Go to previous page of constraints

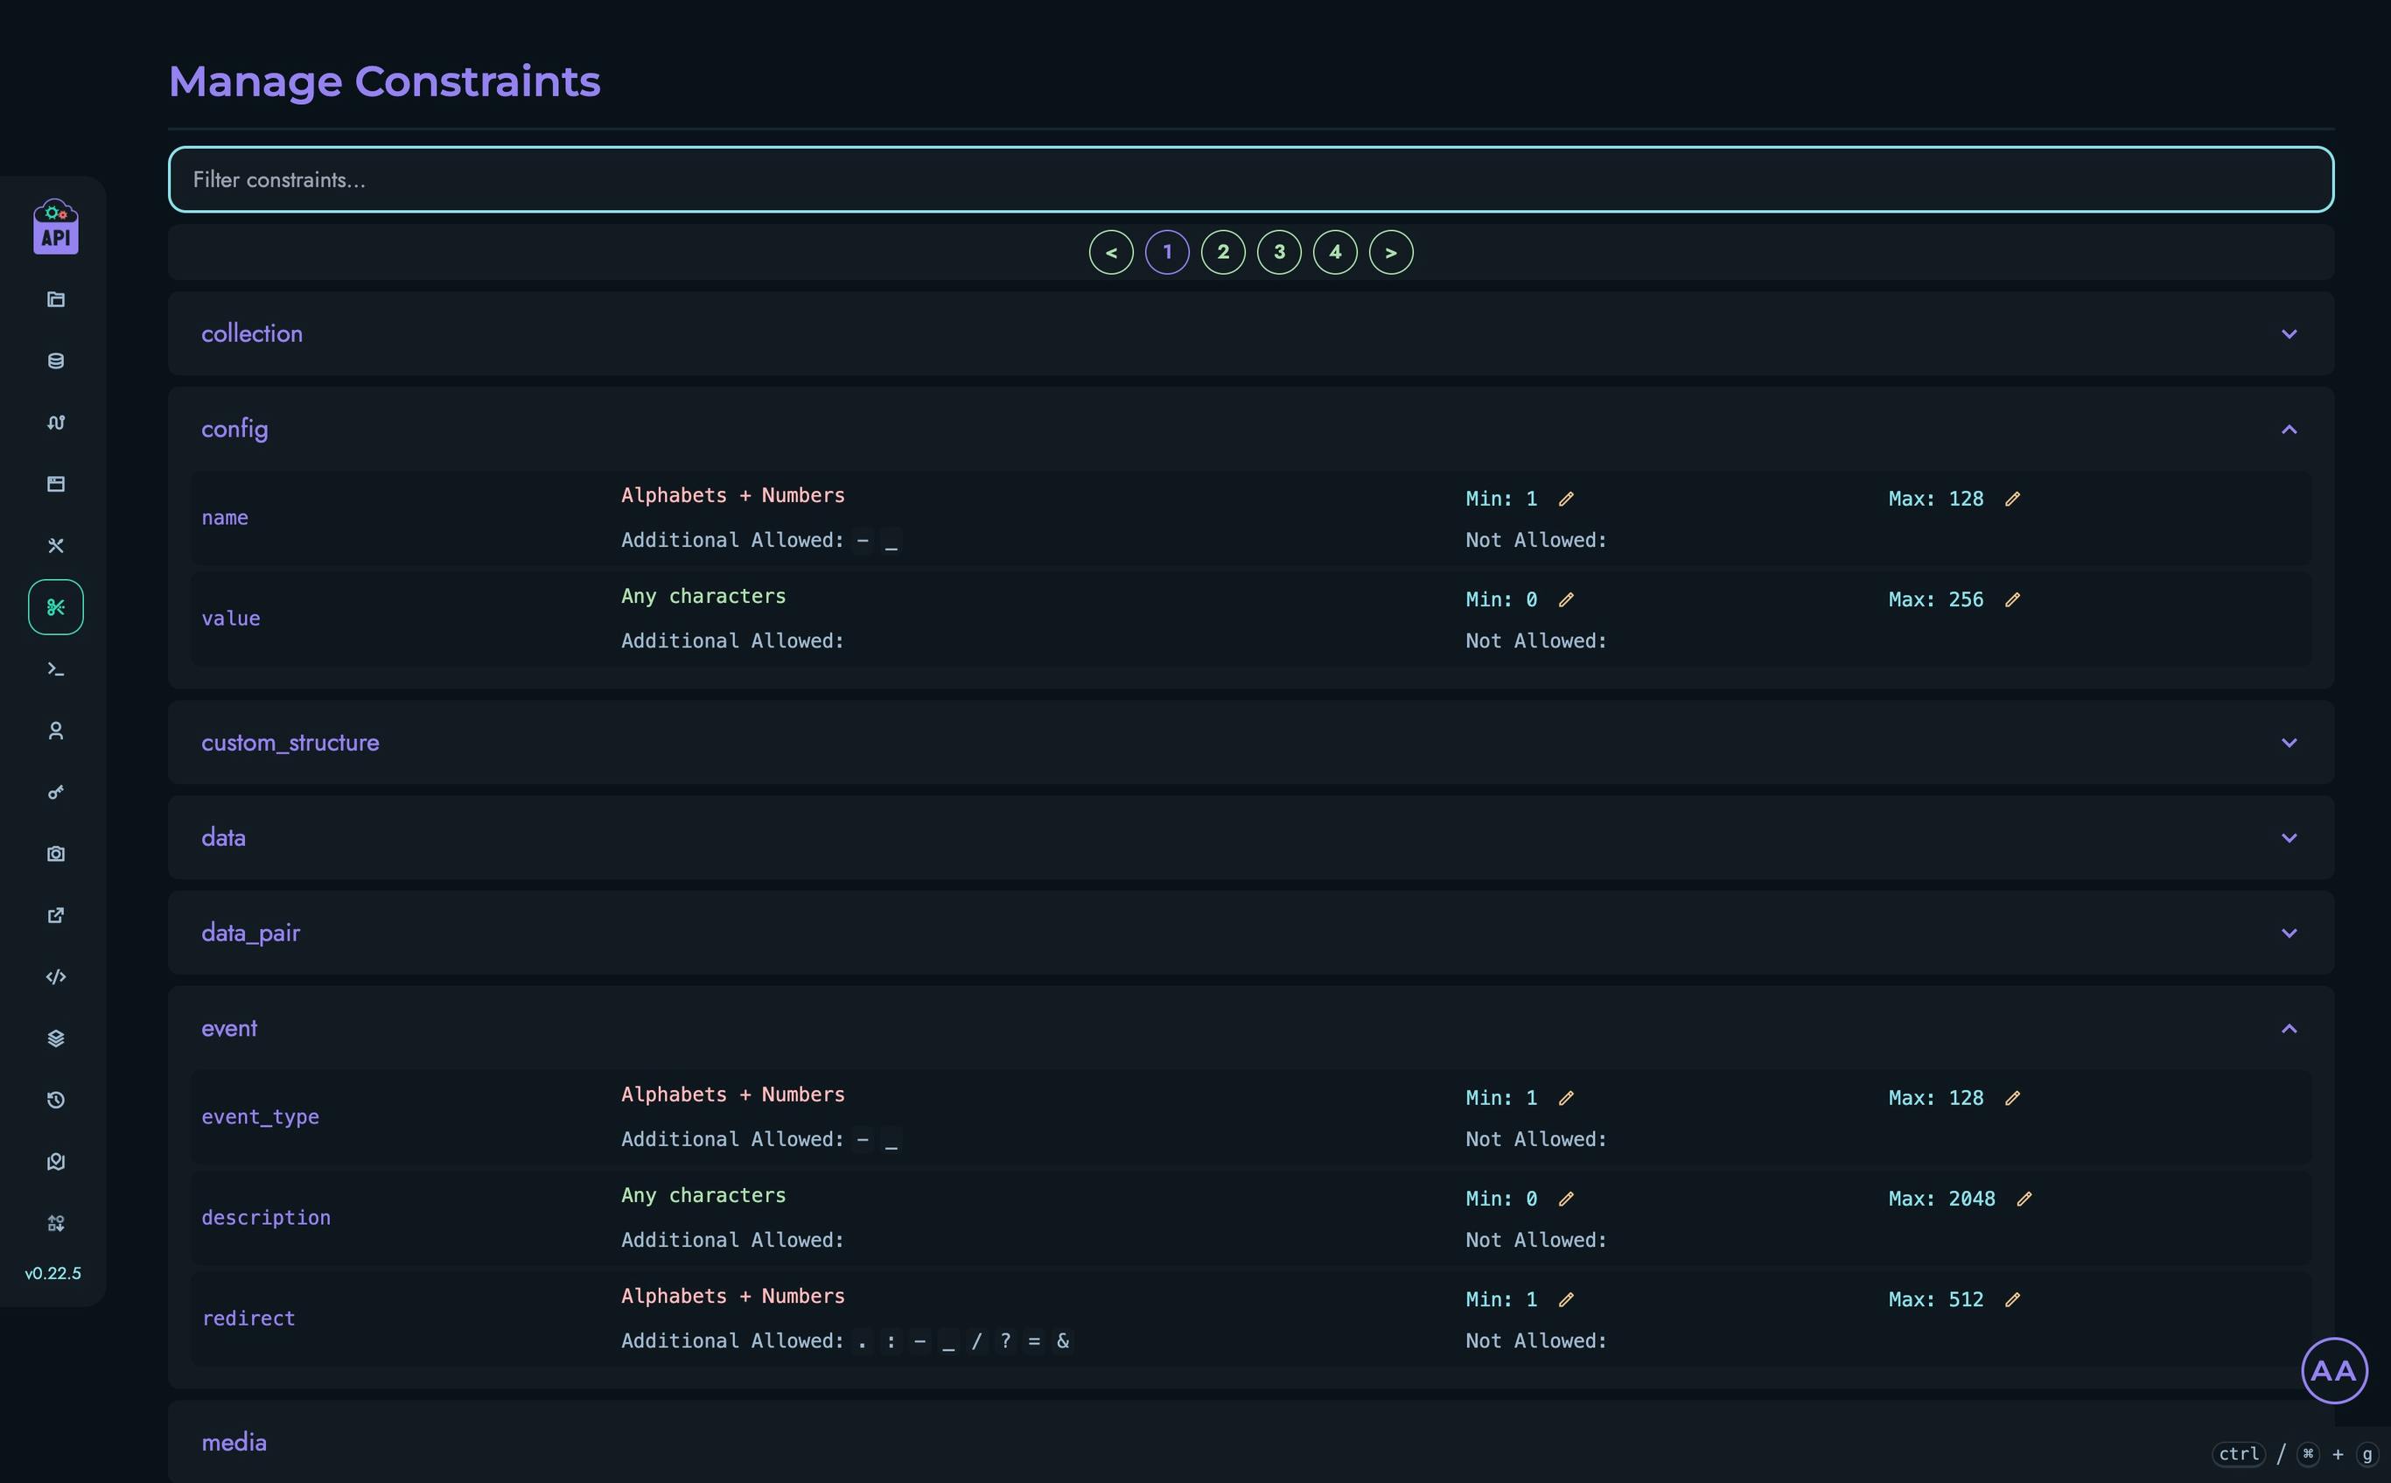[1111, 253]
